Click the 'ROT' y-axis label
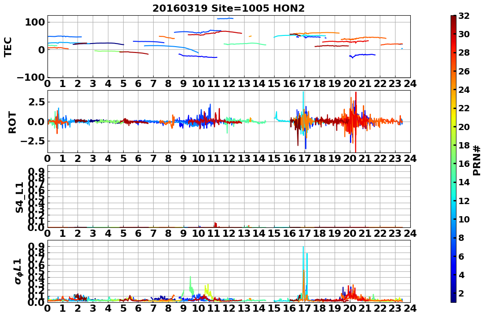The width and height of the screenshot is (486, 318). tap(12, 122)
